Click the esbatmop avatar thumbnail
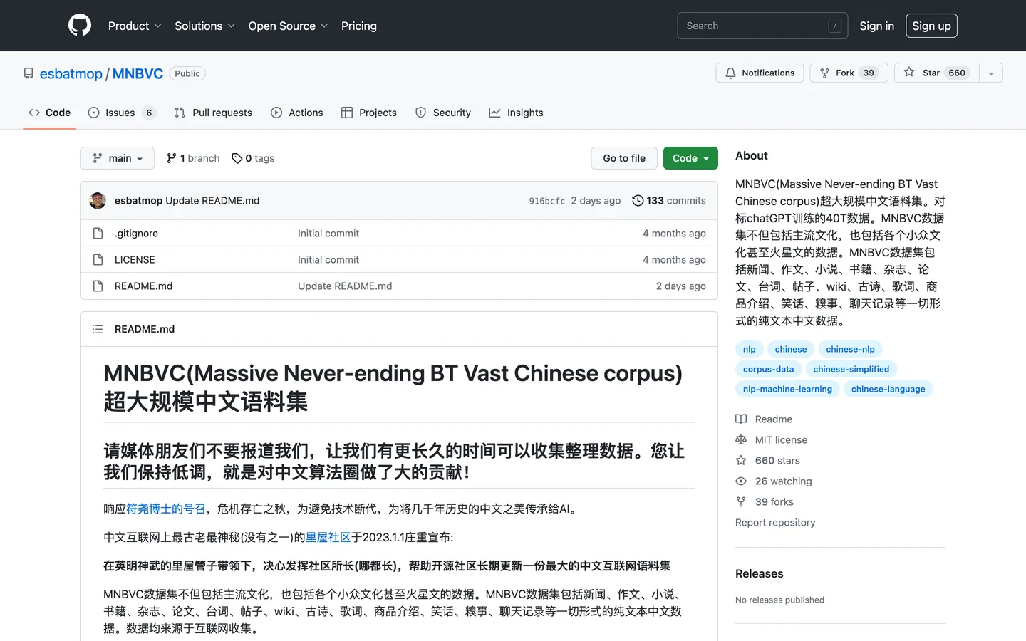This screenshot has width=1026, height=641. (x=98, y=200)
